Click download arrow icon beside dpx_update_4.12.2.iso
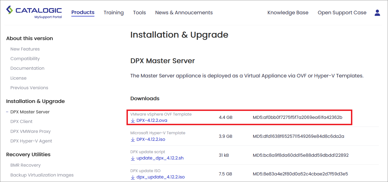388x182 pixels. pyautogui.click(x=133, y=177)
